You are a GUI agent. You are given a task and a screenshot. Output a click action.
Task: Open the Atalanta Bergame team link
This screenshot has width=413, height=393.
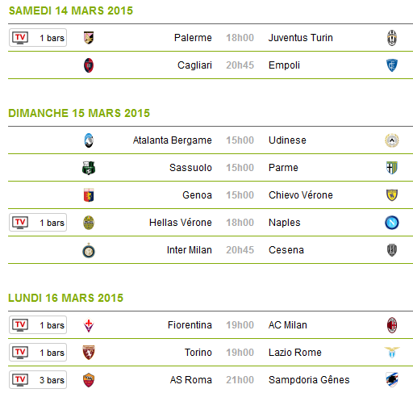(x=173, y=140)
